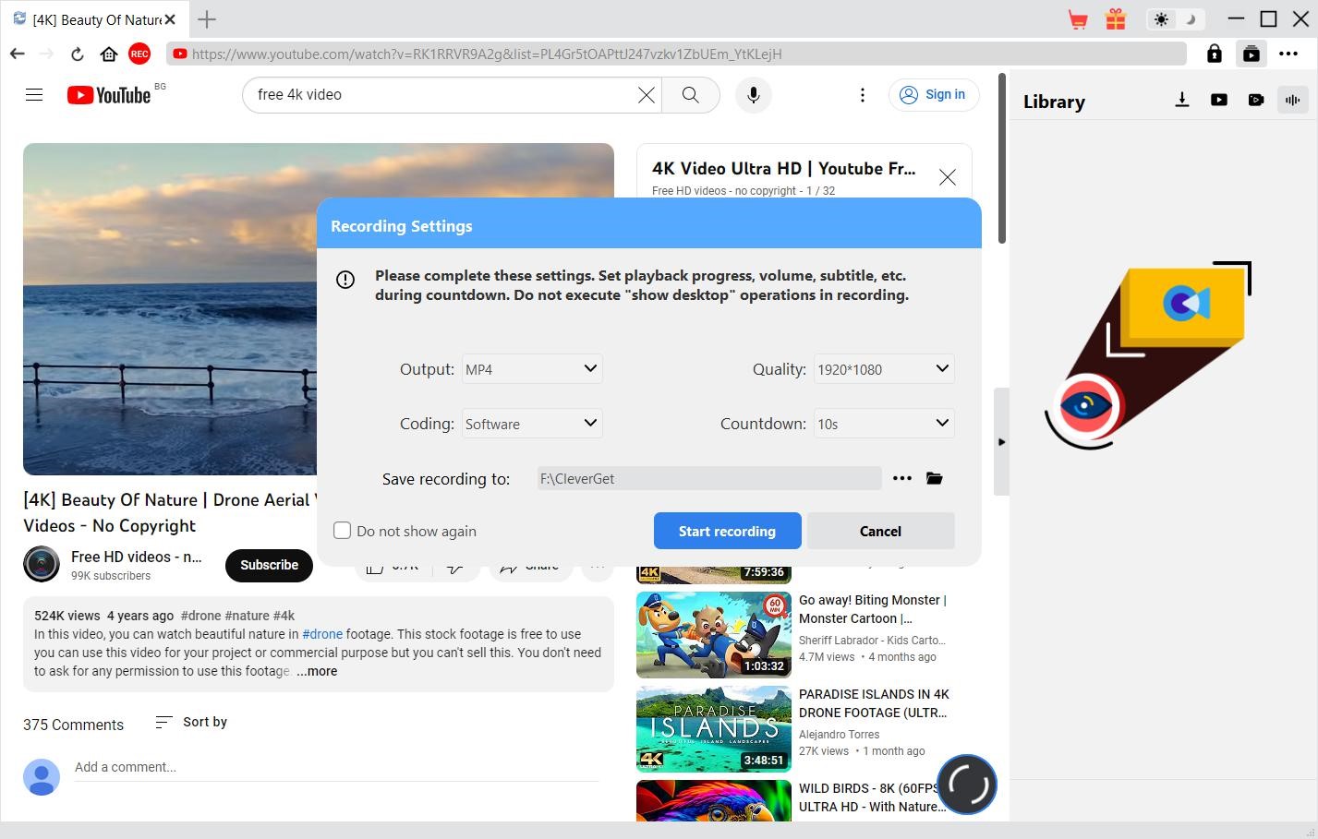This screenshot has height=839, width=1318.
Task: Check the Do not show again box
Action: coord(343,531)
